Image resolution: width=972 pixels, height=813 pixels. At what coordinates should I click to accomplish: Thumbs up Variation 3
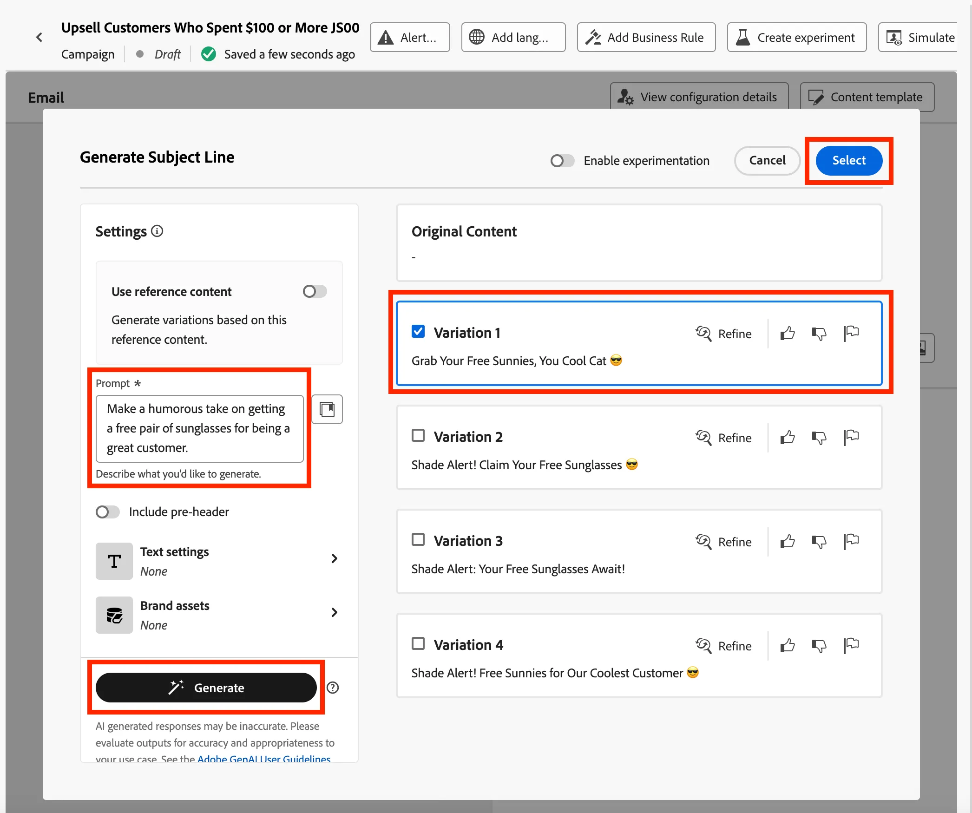788,541
